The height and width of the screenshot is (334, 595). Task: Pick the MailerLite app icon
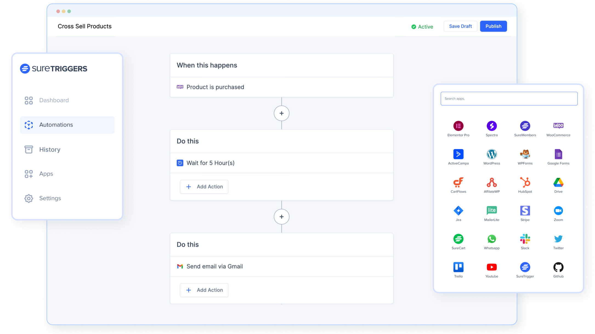pyautogui.click(x=491, y=211)
